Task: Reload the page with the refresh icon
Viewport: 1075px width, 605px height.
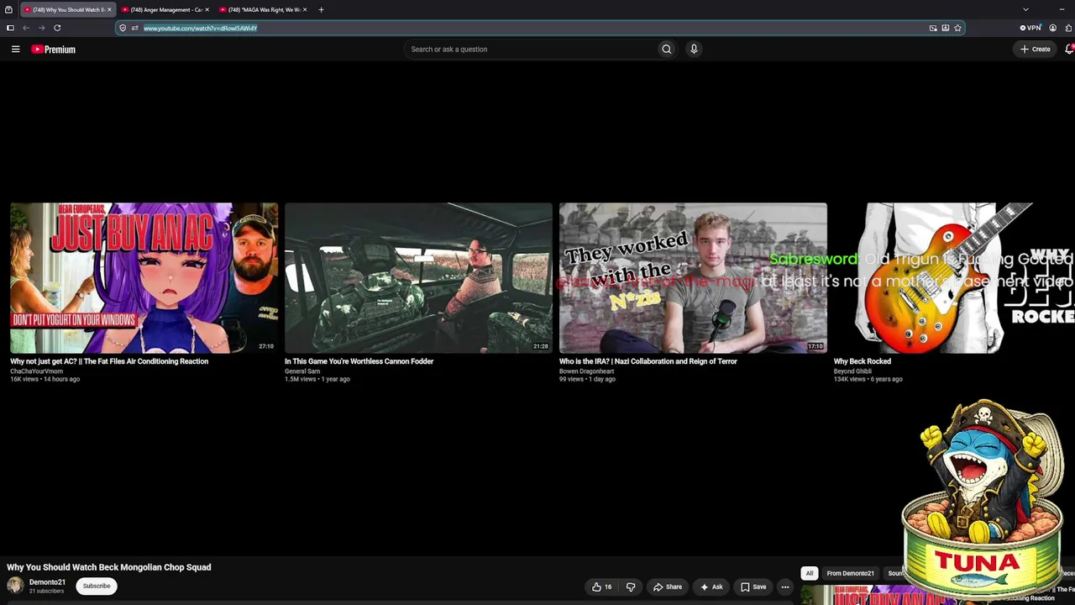Action: click(57, 28)
